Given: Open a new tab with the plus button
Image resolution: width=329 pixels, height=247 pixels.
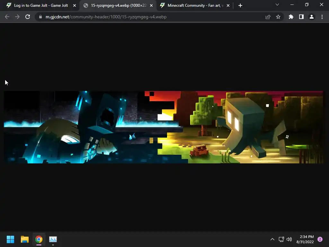Looking at the screenshot, I should point(240,5).
